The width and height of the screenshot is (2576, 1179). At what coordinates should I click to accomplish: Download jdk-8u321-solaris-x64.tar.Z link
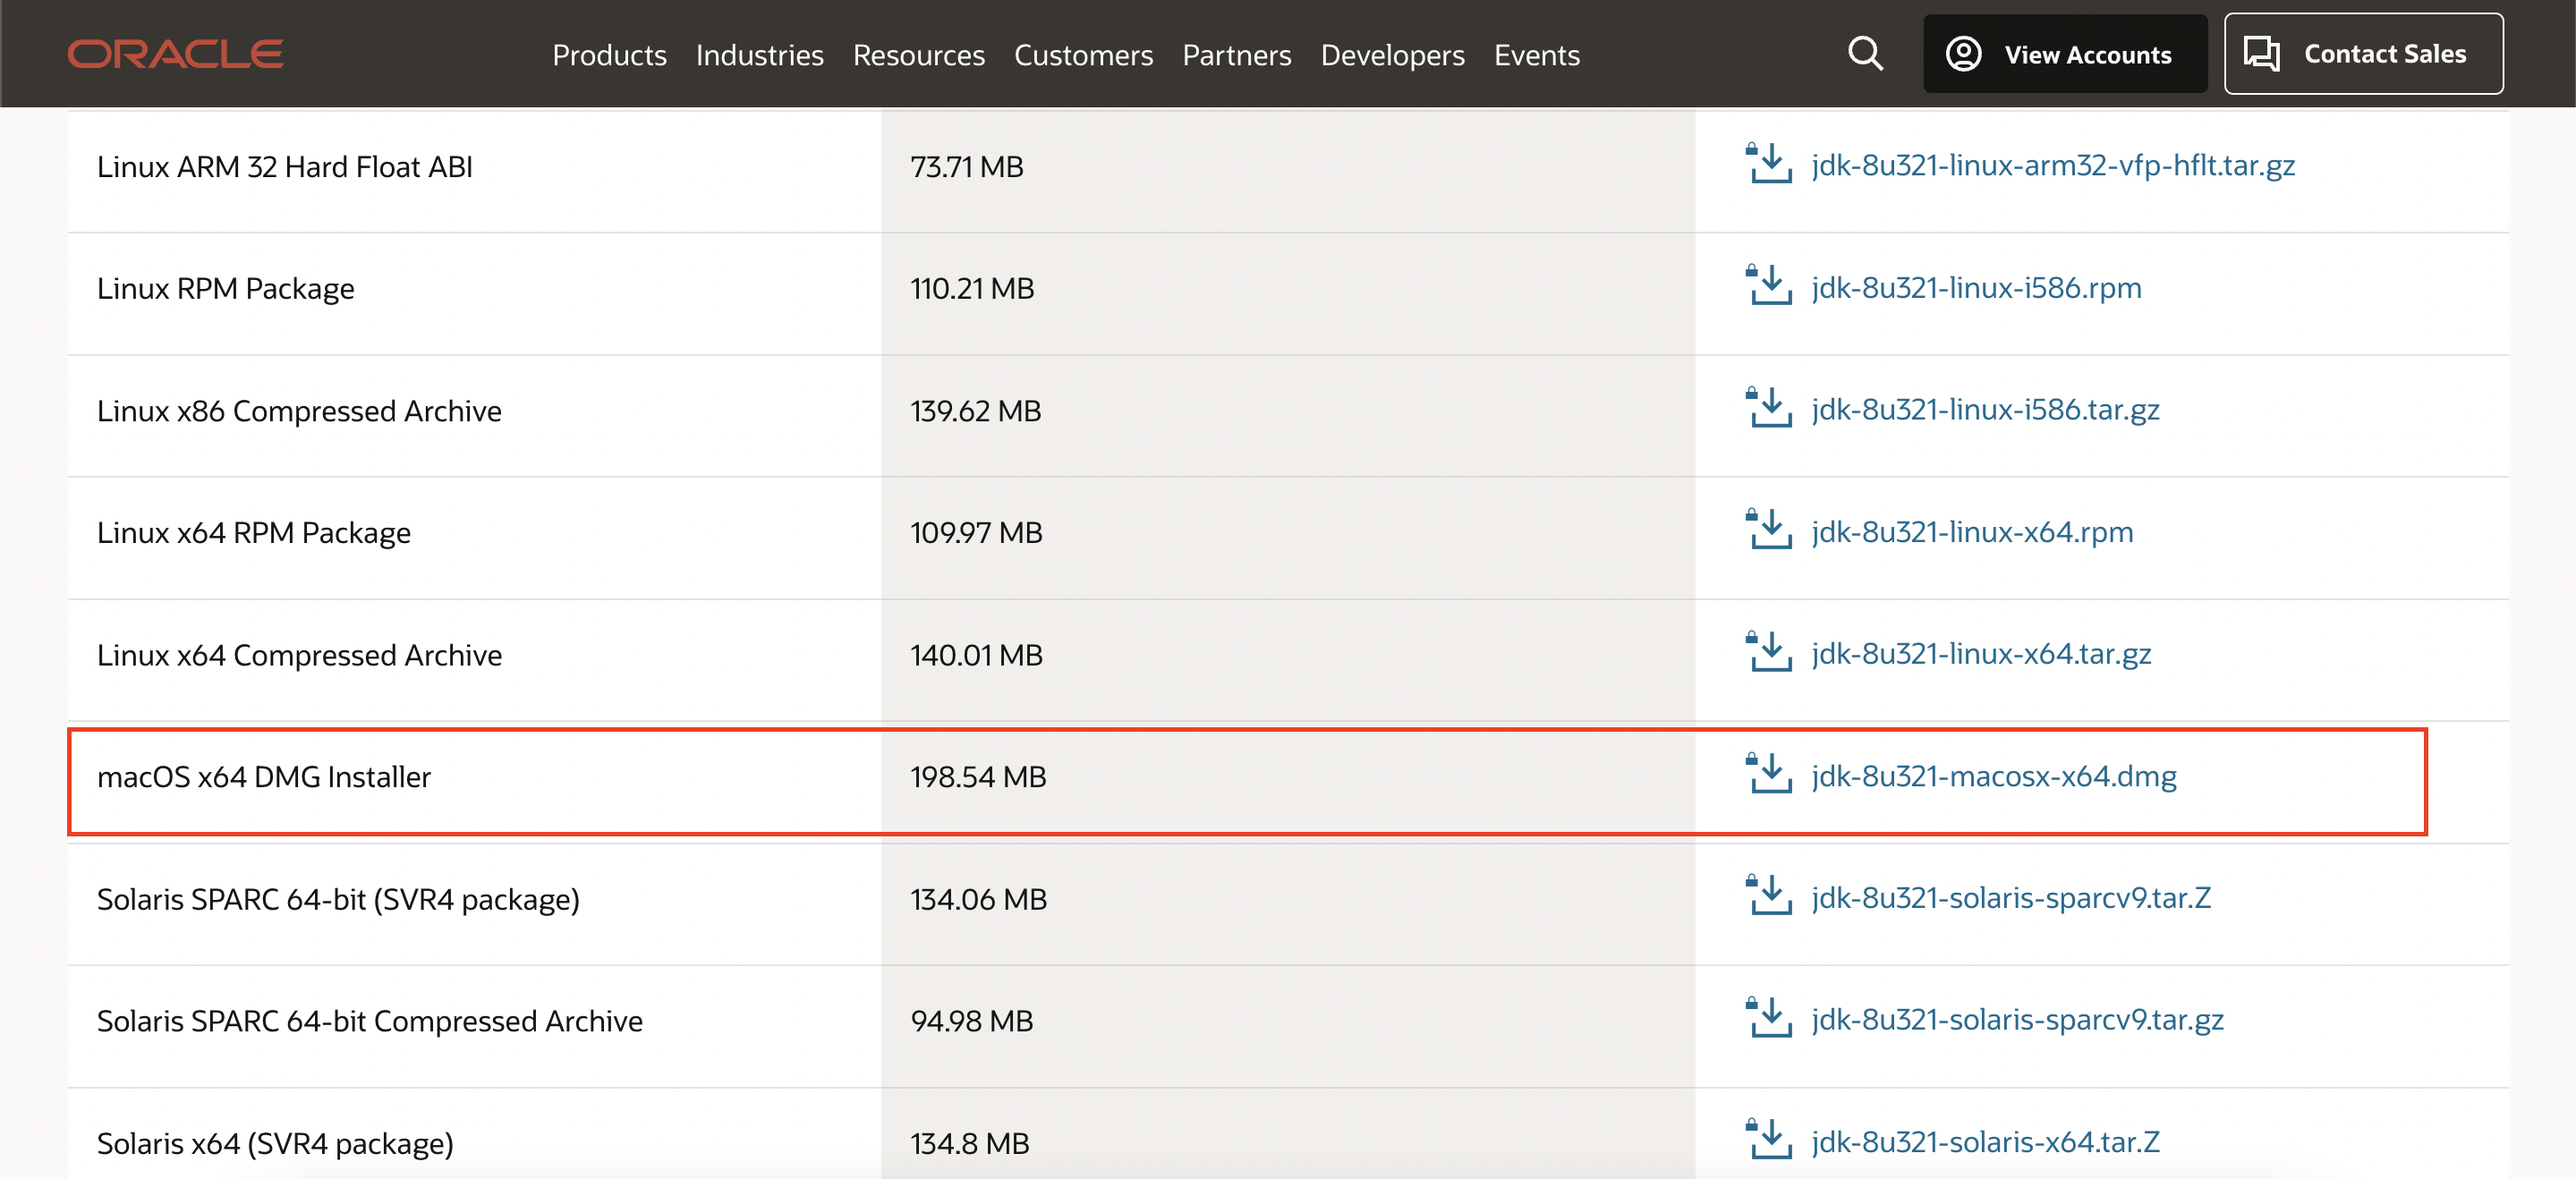pos(1985,1142)
